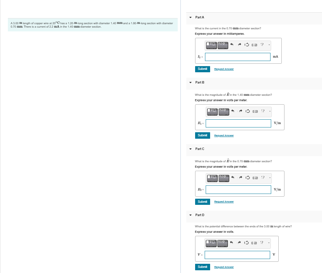Open Greek symbols button in Part A toolbar
The height and width of the screenshot is (273, 322).
click(223, 45)
